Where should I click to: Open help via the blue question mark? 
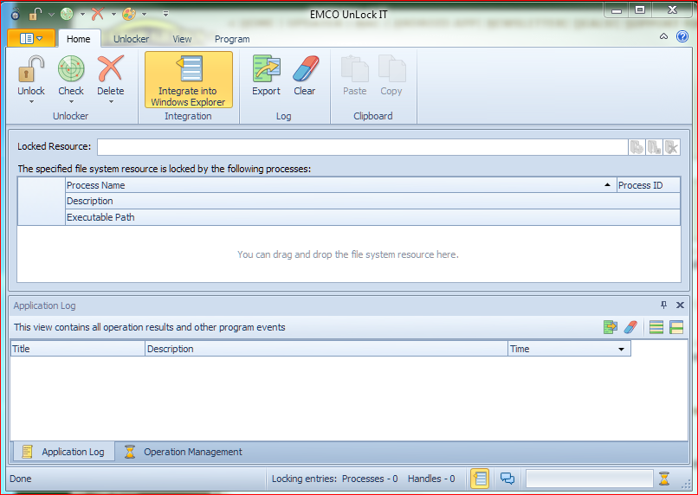682,37
